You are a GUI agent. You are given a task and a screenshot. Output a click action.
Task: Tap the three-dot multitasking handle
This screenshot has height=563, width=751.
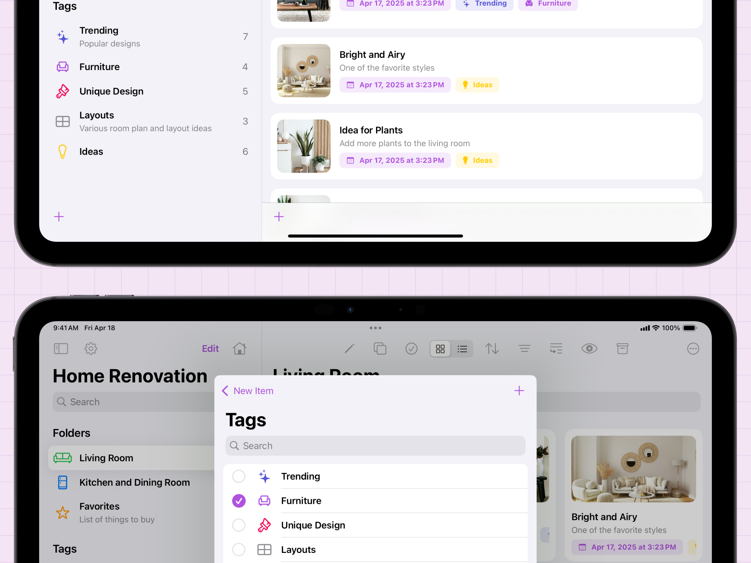tap(375, 328)
